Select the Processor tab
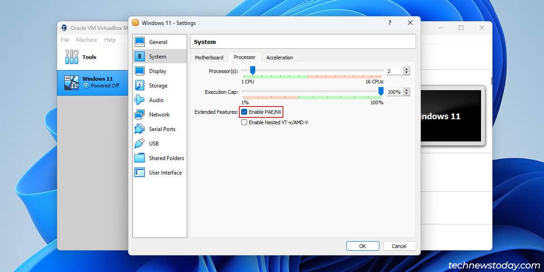The image size is (544, 272). click(x=244, y=57)
